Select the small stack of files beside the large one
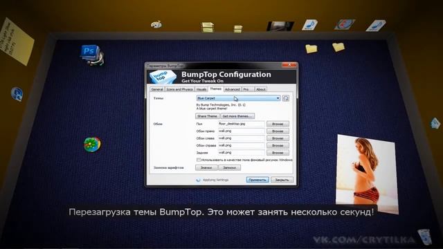 (238, 29)
